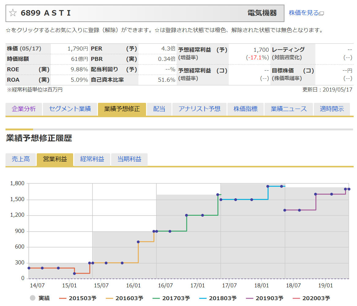Switch to the 企業分析 tab
This screenshot has width=357, height=306.
(x=24, y=109)
